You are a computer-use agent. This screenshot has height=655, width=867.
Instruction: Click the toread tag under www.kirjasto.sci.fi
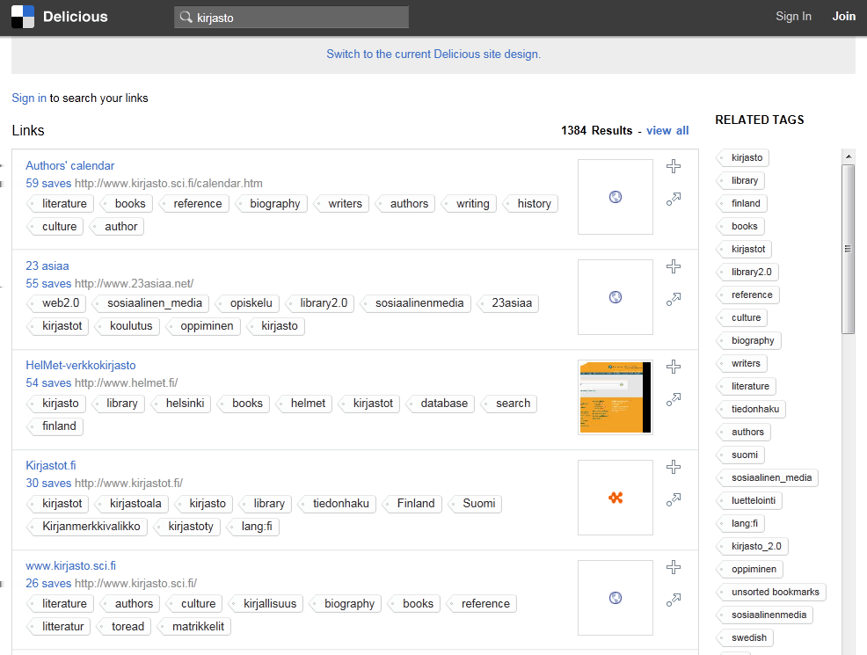point(124,626)
